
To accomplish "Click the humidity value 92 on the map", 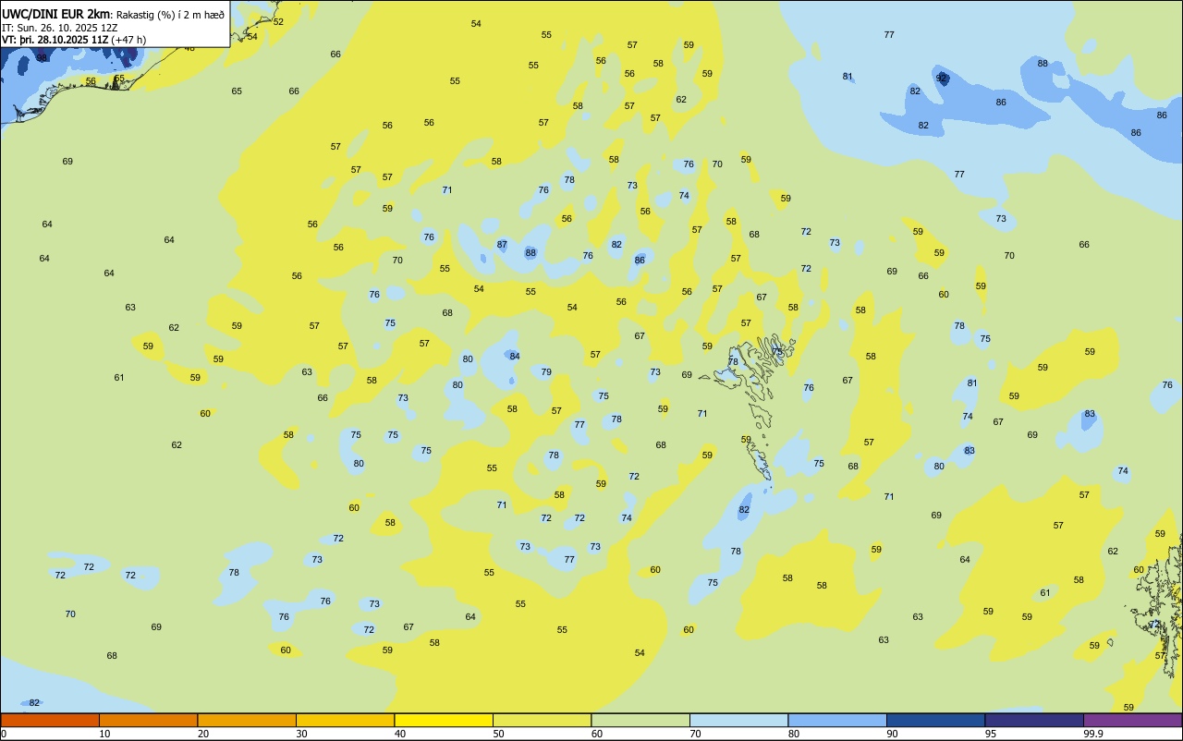I will tap(942, 78).
